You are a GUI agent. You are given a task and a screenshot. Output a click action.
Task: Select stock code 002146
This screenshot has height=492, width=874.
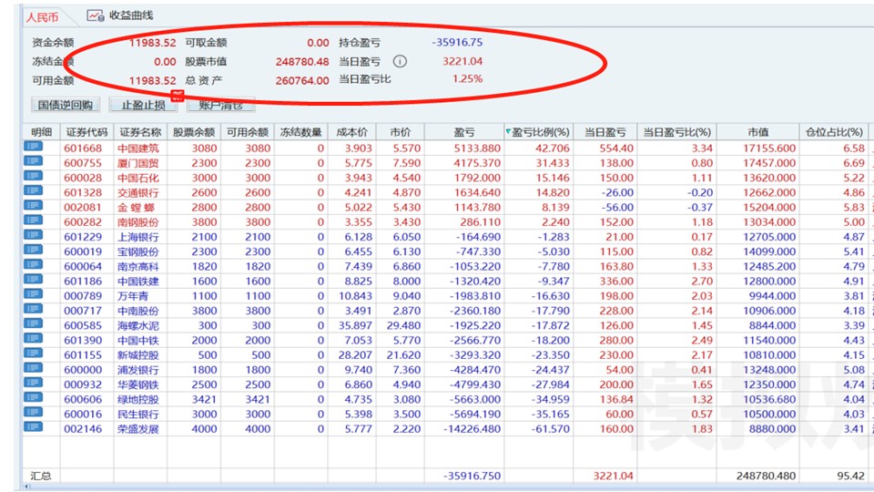83,429
